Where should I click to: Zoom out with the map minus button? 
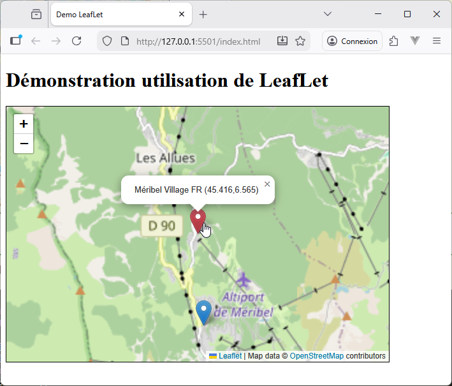coord(24,144)
